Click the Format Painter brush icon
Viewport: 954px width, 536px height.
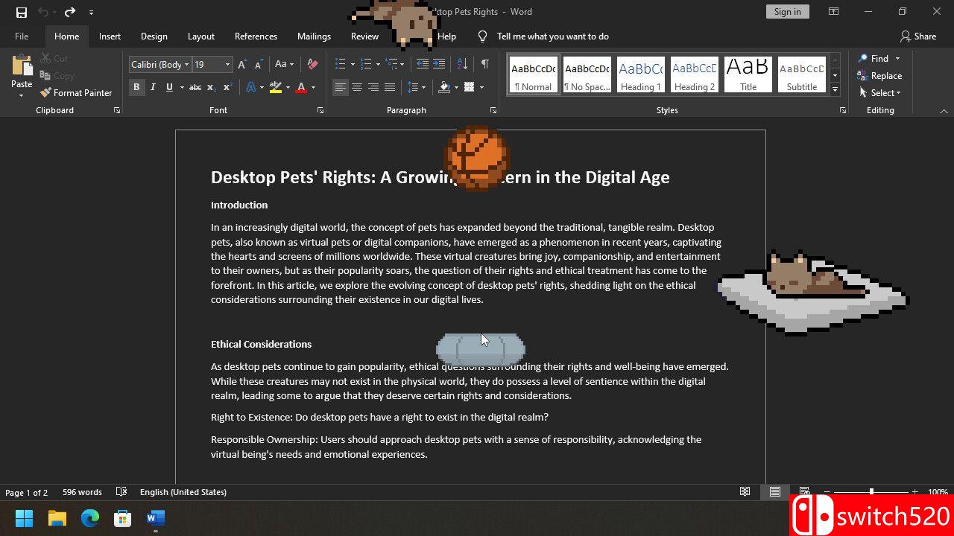45,93
